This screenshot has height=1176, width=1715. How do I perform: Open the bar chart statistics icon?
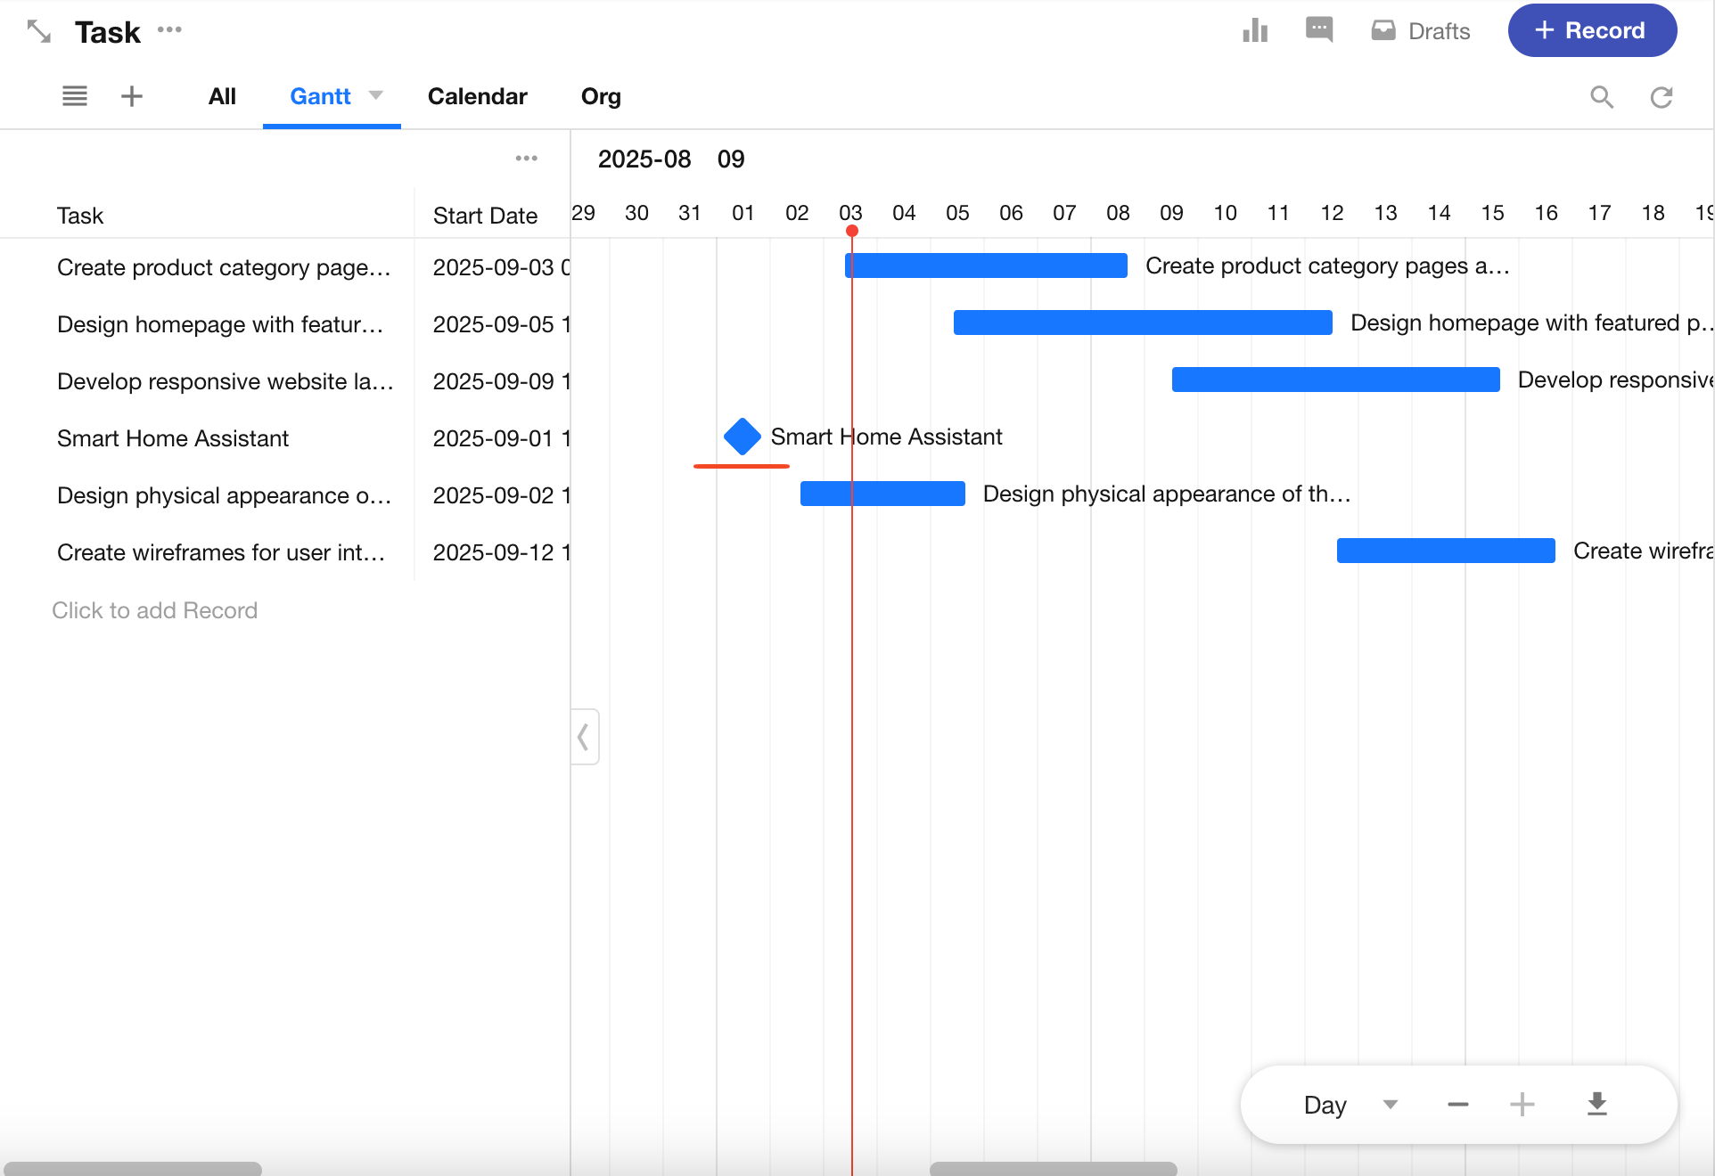1255,31
